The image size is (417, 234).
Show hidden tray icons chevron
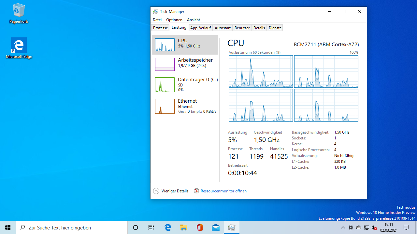tap(343, 227)
